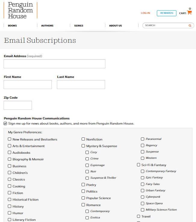Check the Travel checkbox
196x222 pixels.
pos(138,216)
